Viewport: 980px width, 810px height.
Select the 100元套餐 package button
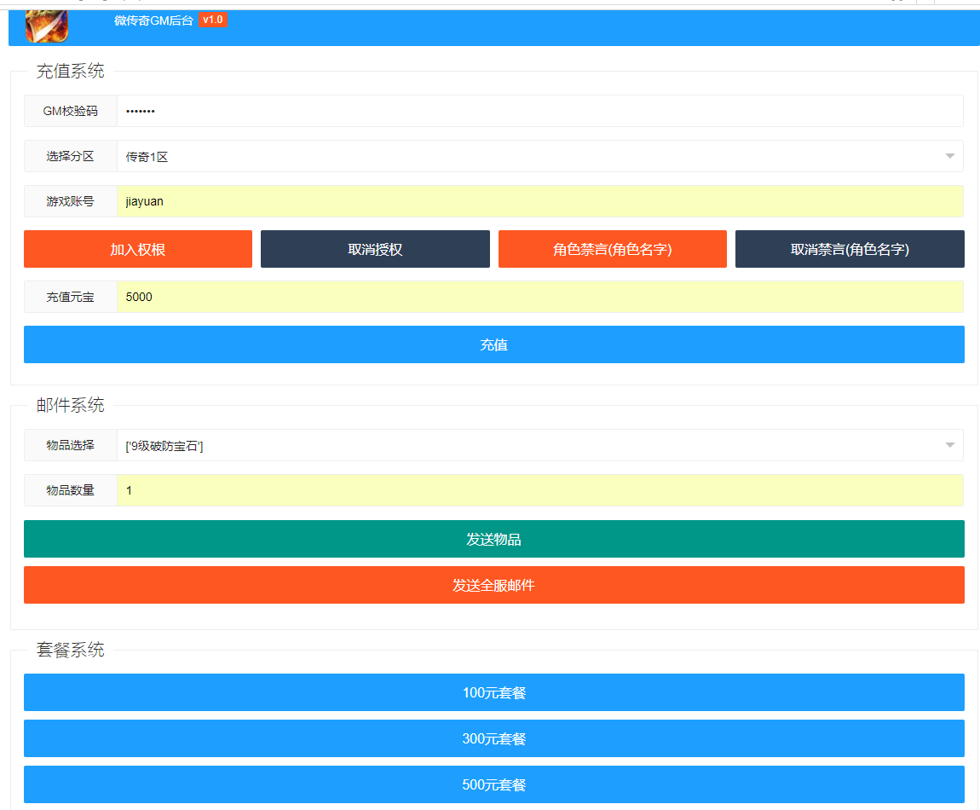493,692
